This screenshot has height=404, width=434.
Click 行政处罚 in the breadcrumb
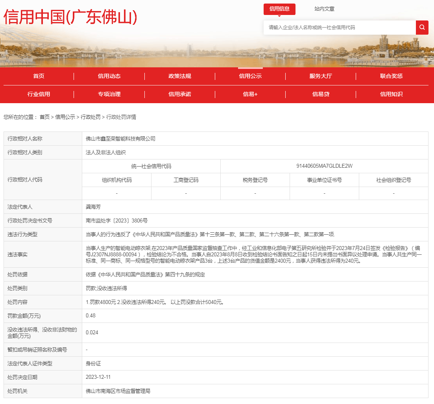pyautogui.click(x=90, y=117)
